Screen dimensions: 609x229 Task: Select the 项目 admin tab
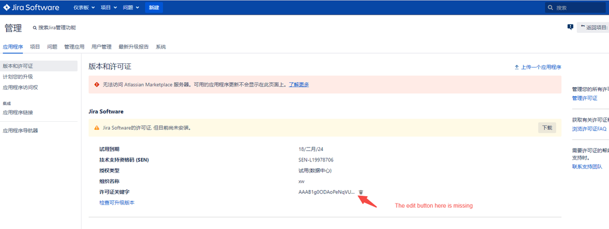[x=35, y=47]
